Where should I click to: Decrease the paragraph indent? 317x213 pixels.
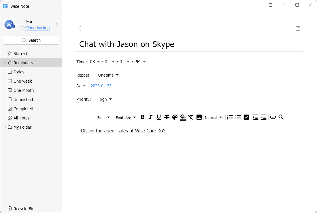(x=264, y=117)
